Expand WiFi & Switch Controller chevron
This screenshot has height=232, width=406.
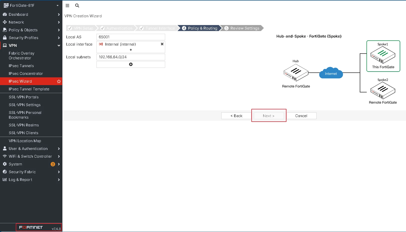pyautogui.click(x=59, y=156)
